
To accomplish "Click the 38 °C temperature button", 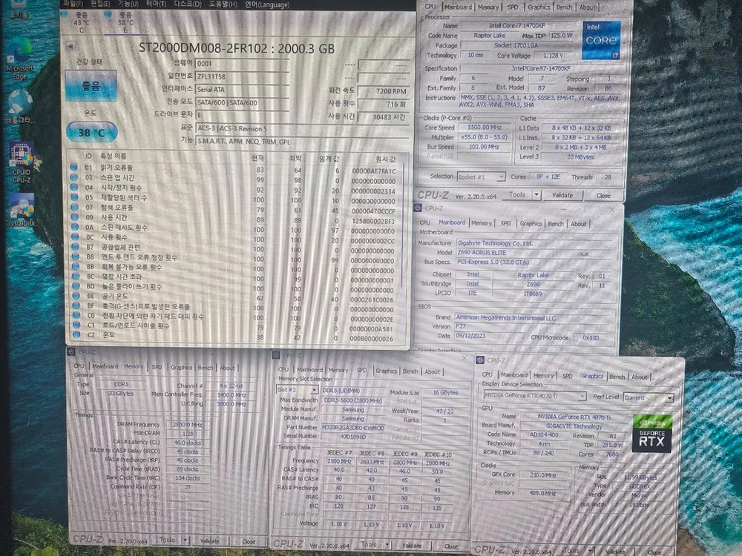I will pyautogui.click(x=92, y=133).
